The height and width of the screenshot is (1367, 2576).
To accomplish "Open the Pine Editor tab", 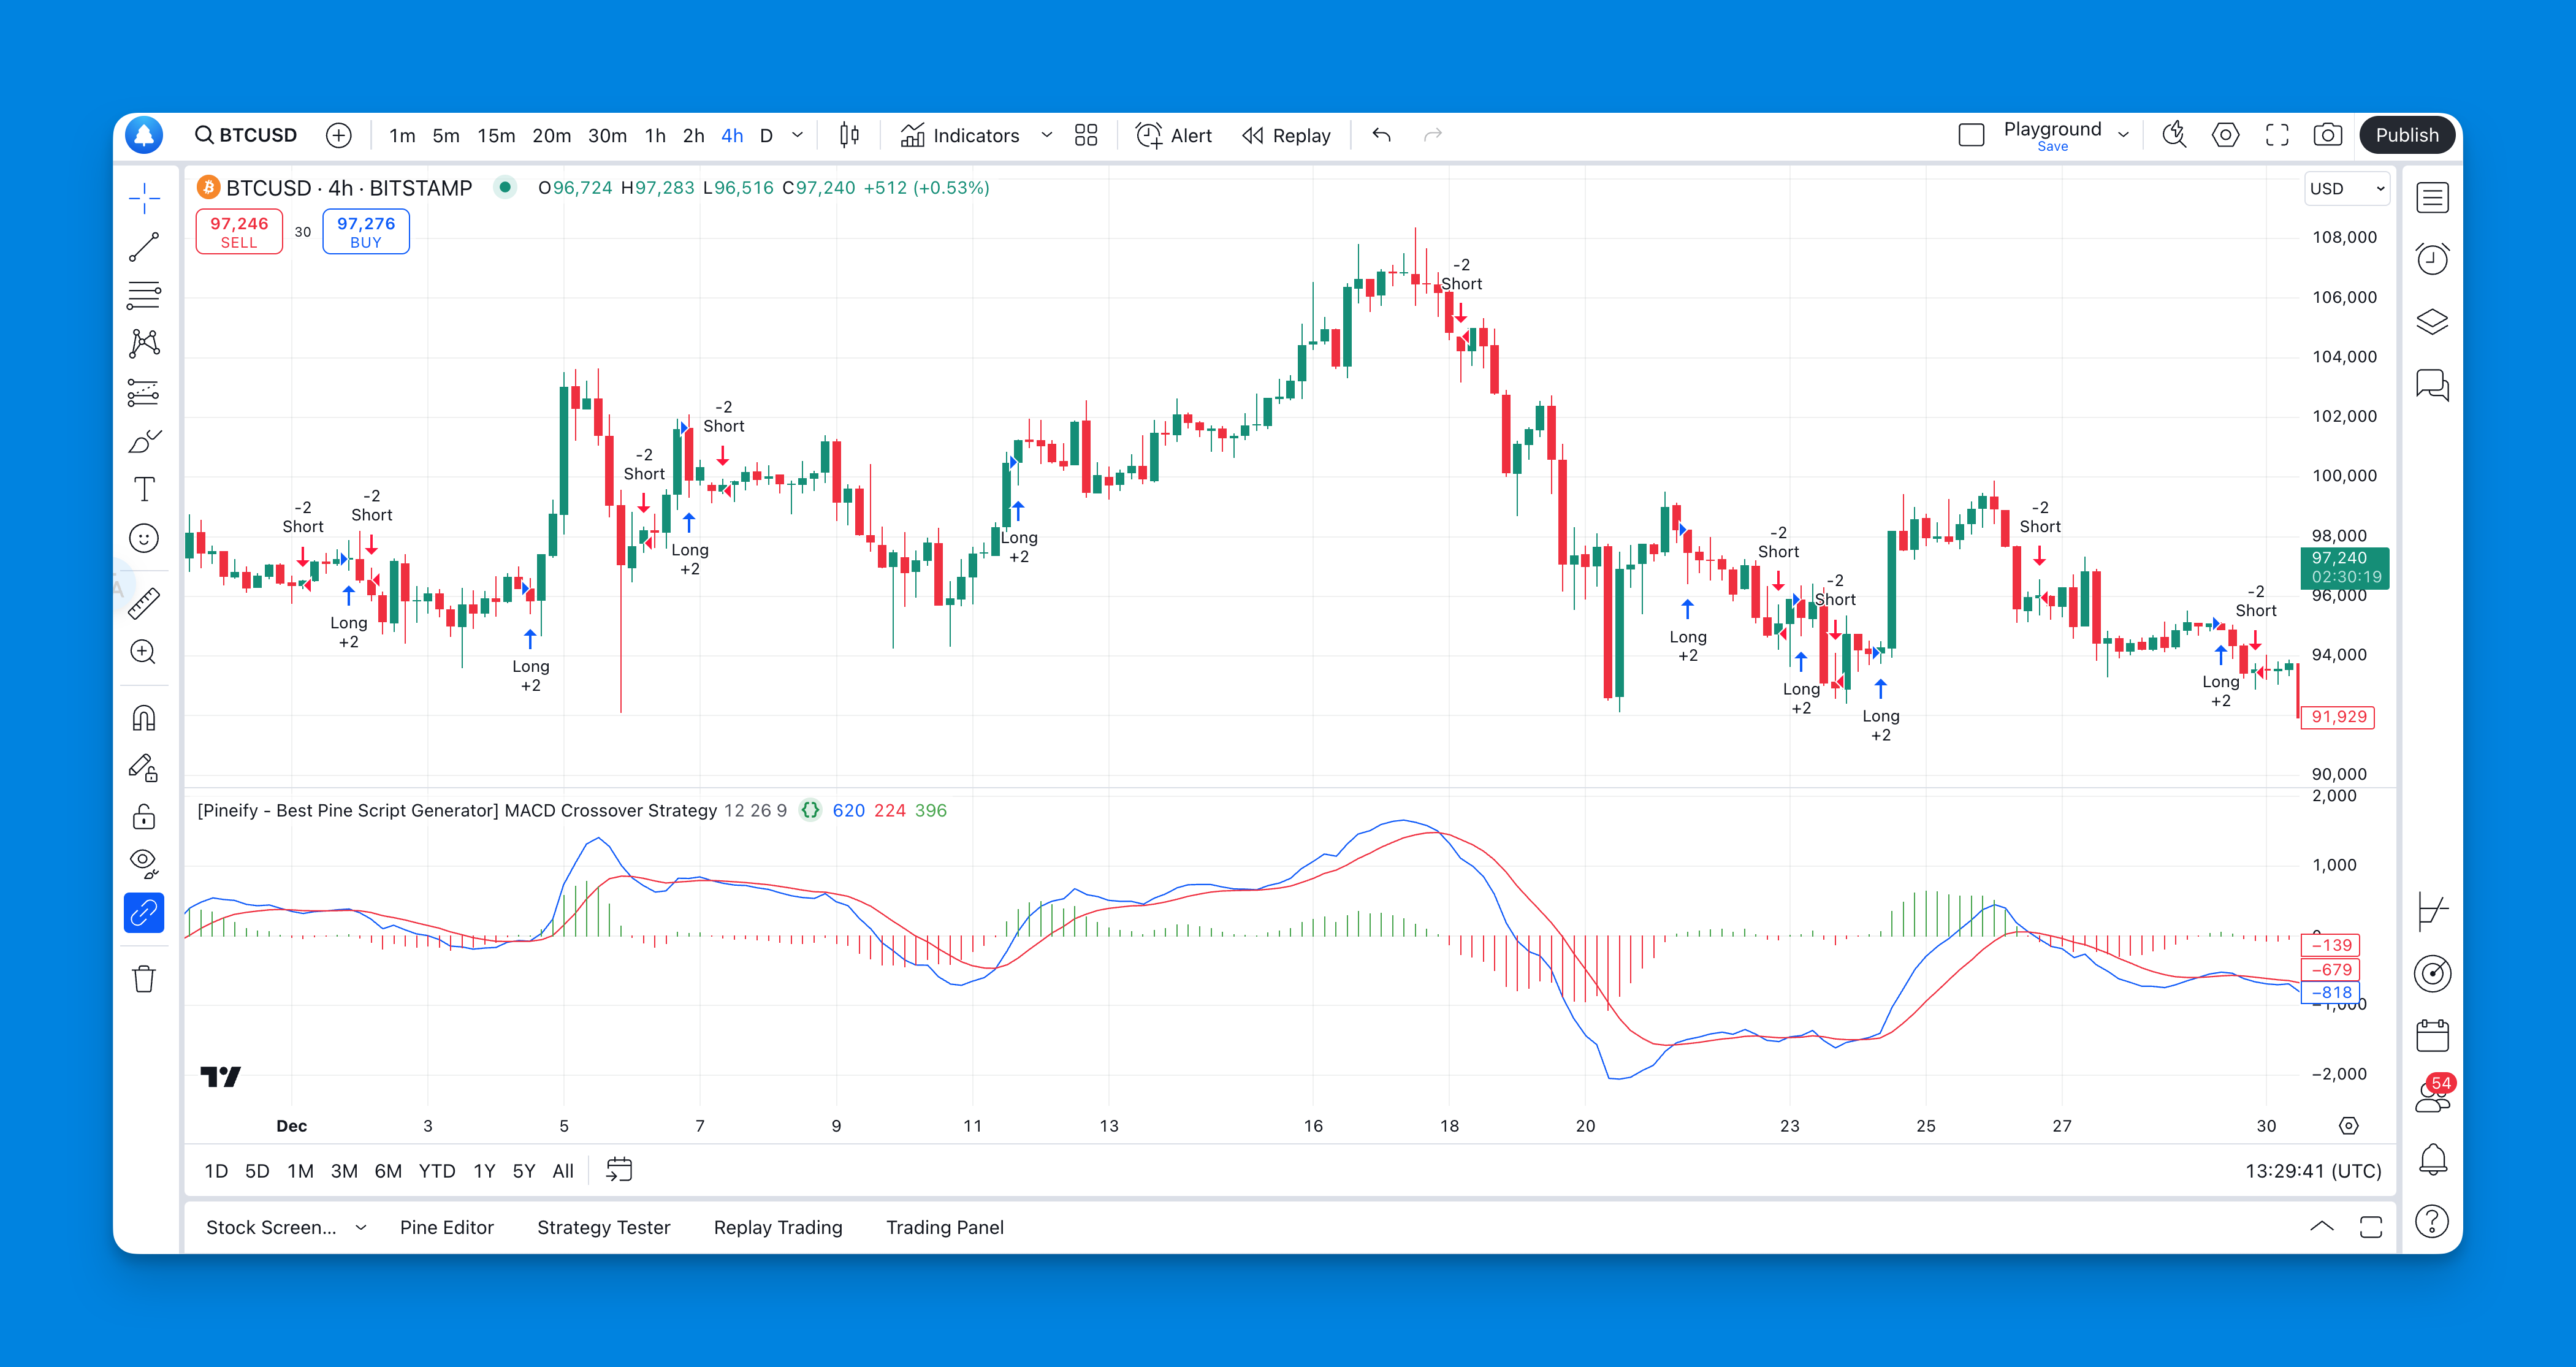I will (x=447, y=1228).
